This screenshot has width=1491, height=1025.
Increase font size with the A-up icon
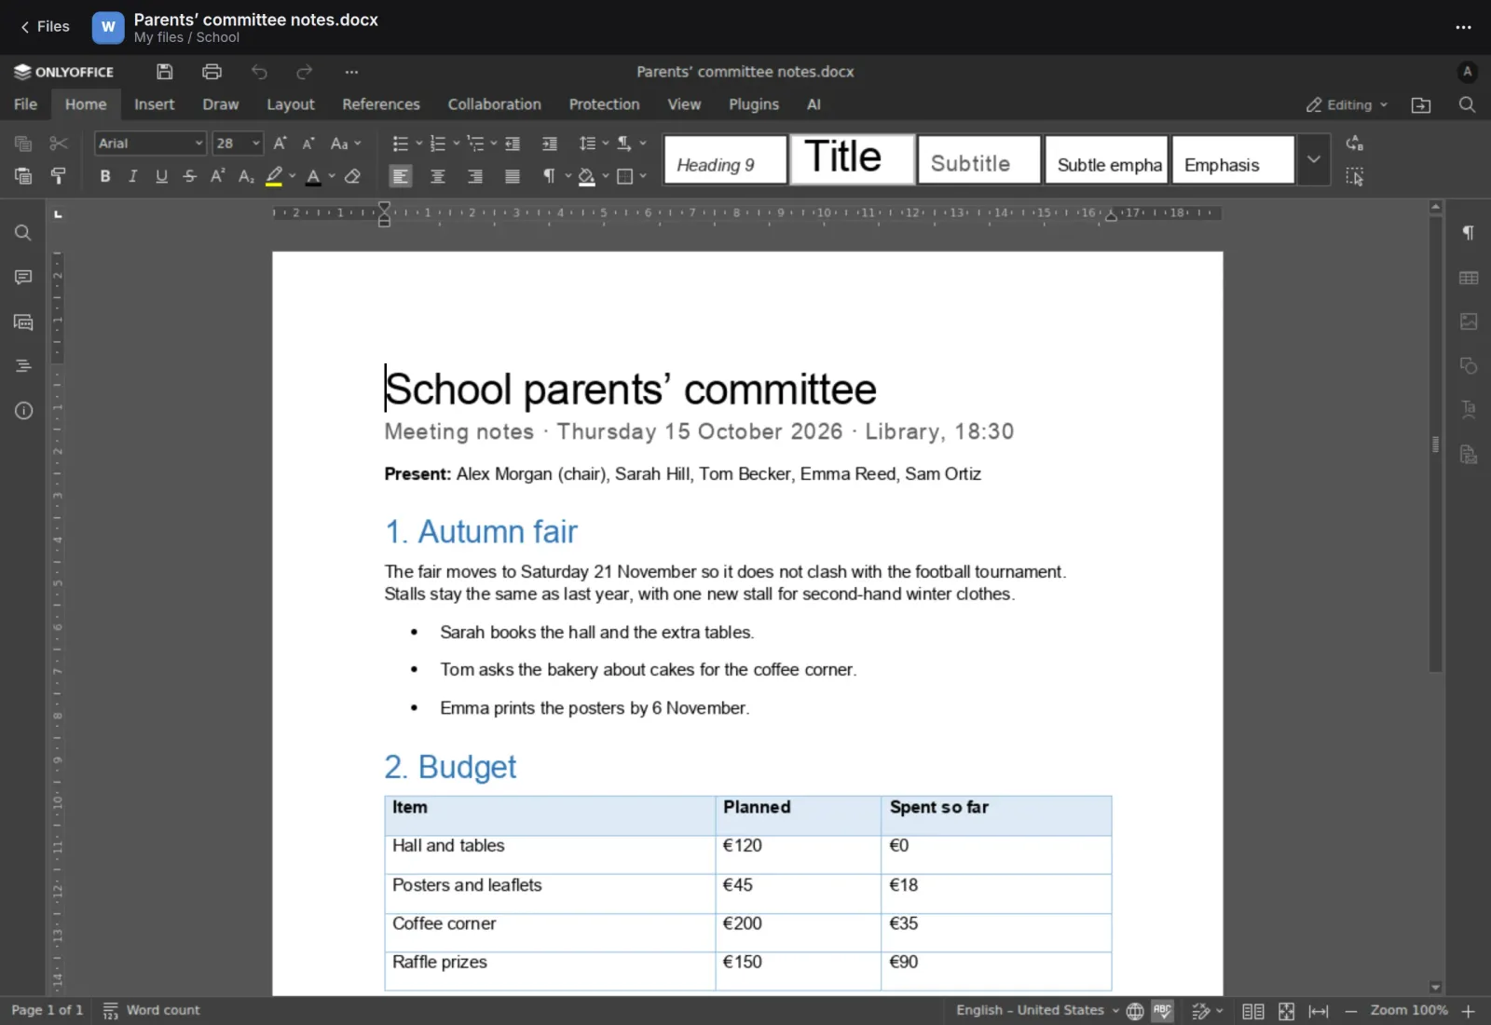[x=280, y=143]
